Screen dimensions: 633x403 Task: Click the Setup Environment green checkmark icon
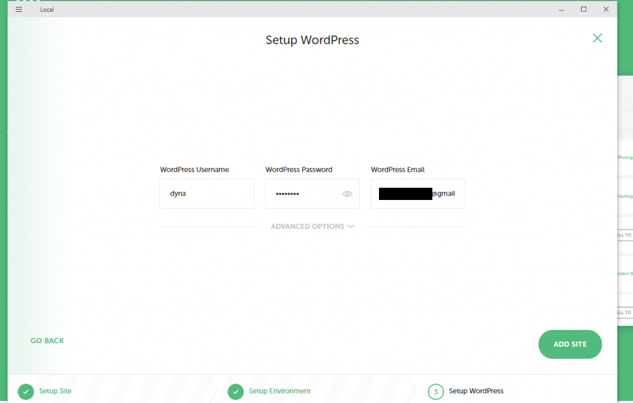pyautogui.click(x=236, y=391)
